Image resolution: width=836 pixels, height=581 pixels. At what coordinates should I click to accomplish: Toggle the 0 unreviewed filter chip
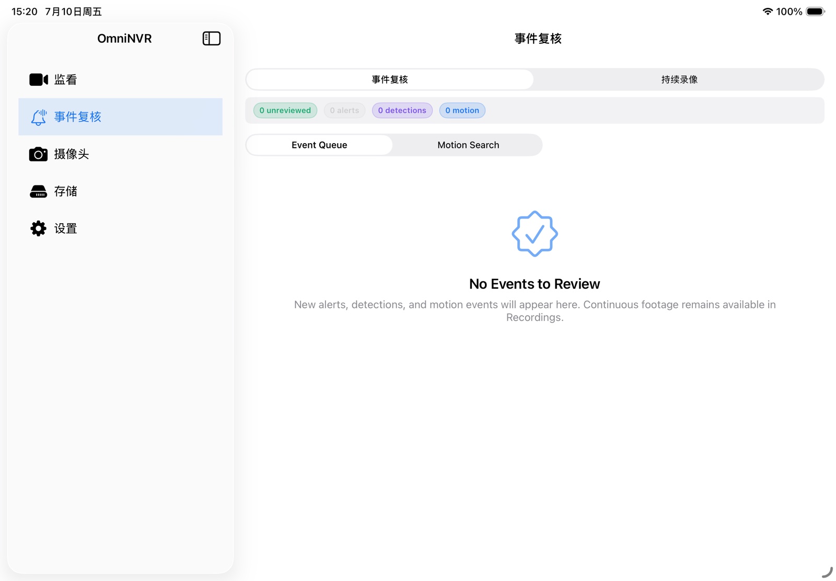point(285,110)
